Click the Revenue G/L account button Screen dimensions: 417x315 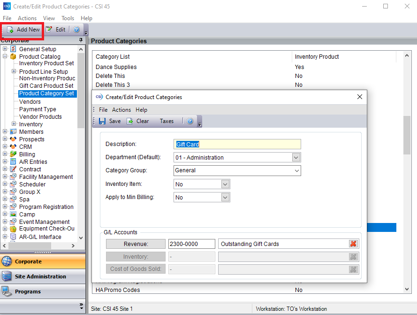pos(136,244)
